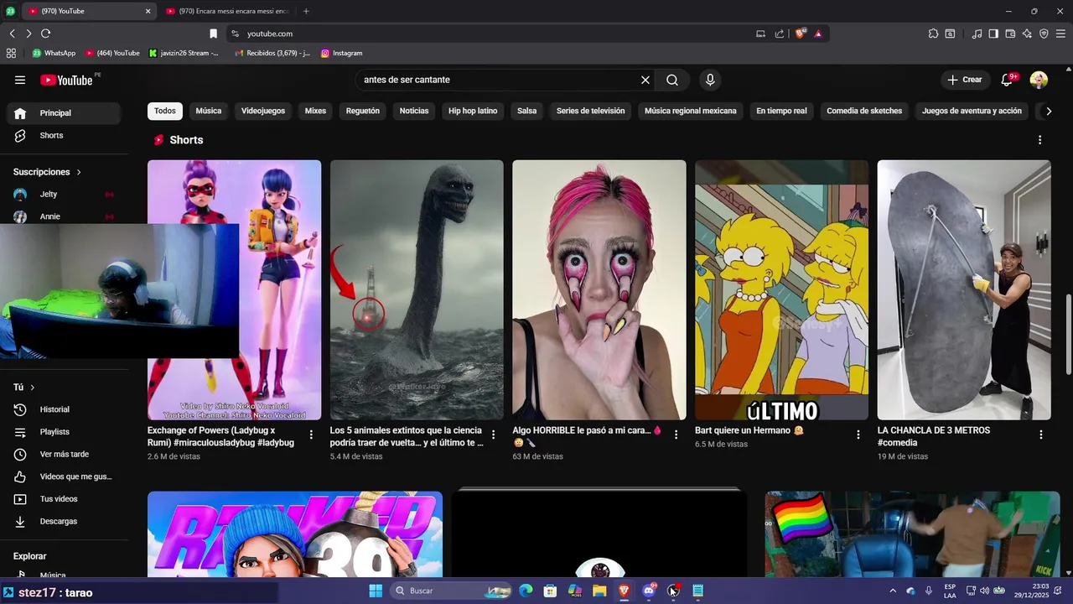Open the extinct animals sea monster short
The height and width of the screenshot is (604, 1073).
click(417, 290)
